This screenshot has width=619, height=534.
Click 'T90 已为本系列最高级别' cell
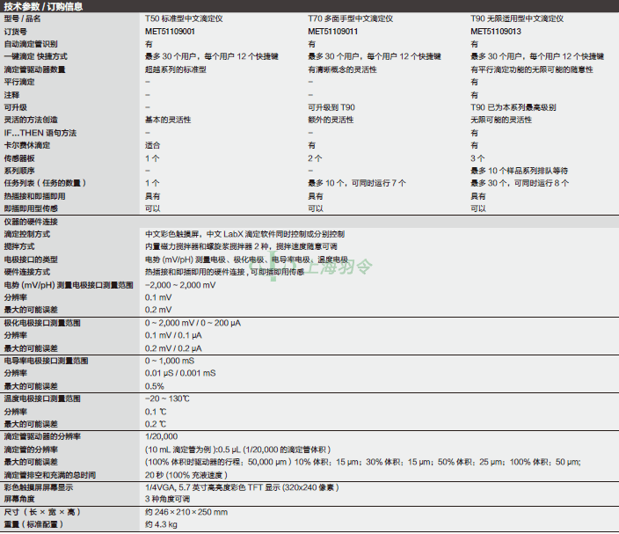pyautogui.click(x=513, y=107)
